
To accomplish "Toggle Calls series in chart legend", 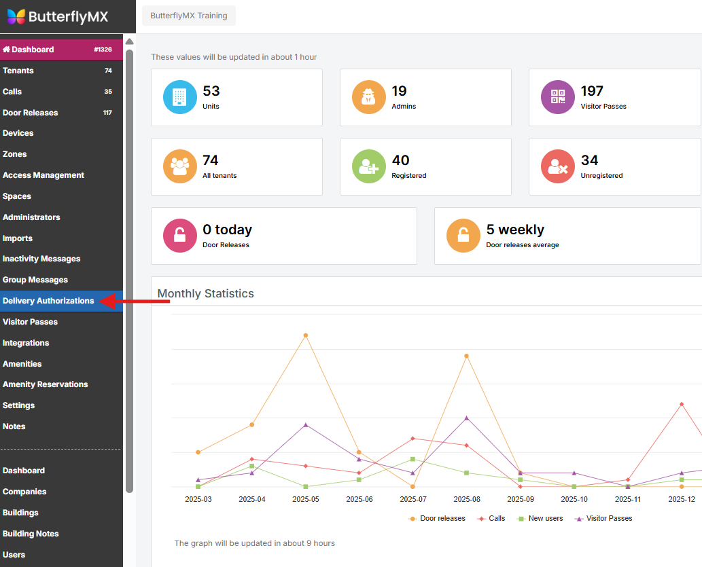I will click(x=491, y=518).
